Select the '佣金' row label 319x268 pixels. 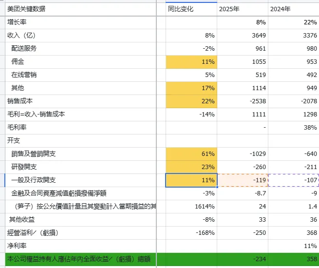point(80,62)
